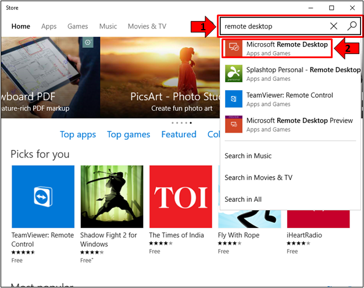The height and width of the screenshot is (288, 364).
Task: Click the first carousel page dot
Action: click(173, 123)
